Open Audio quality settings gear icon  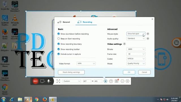[x=148, y=39]
